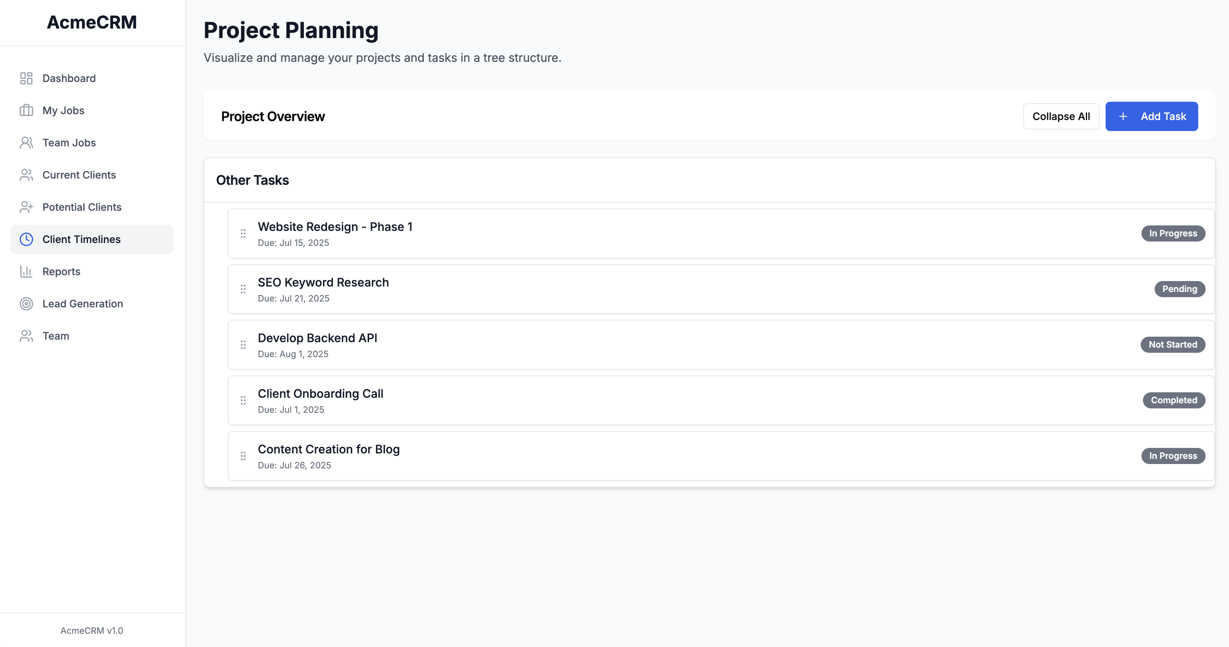Viewport: 1229px width, 647px height.
Task: Open the Dashboard menu item
Action: pyautogui.click(x=92, y=78)
